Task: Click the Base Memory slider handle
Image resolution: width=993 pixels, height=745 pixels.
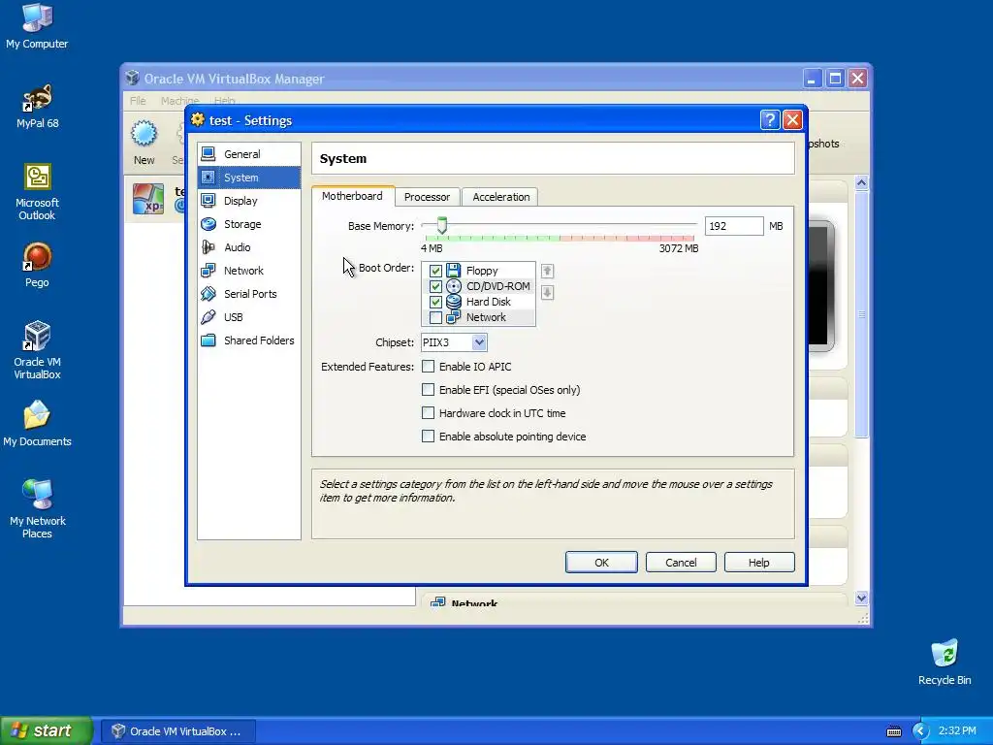Action: [442, 225]
